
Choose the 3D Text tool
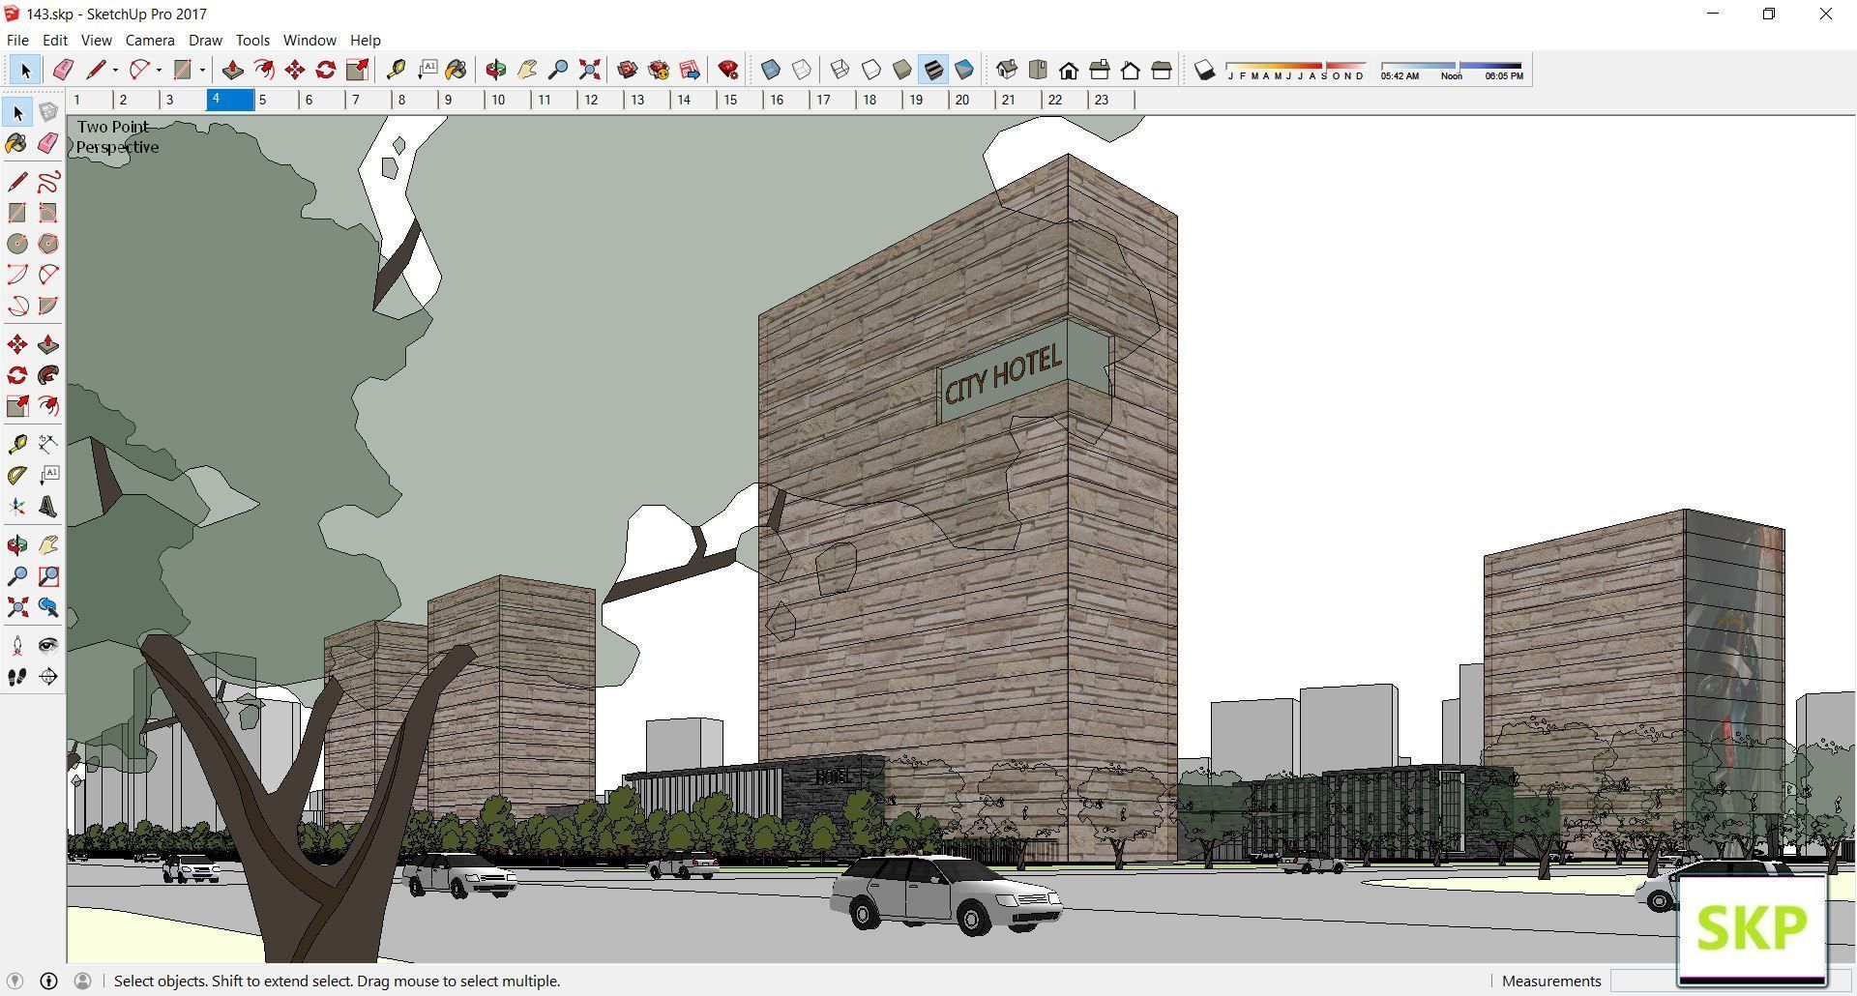tap(48, 507)
